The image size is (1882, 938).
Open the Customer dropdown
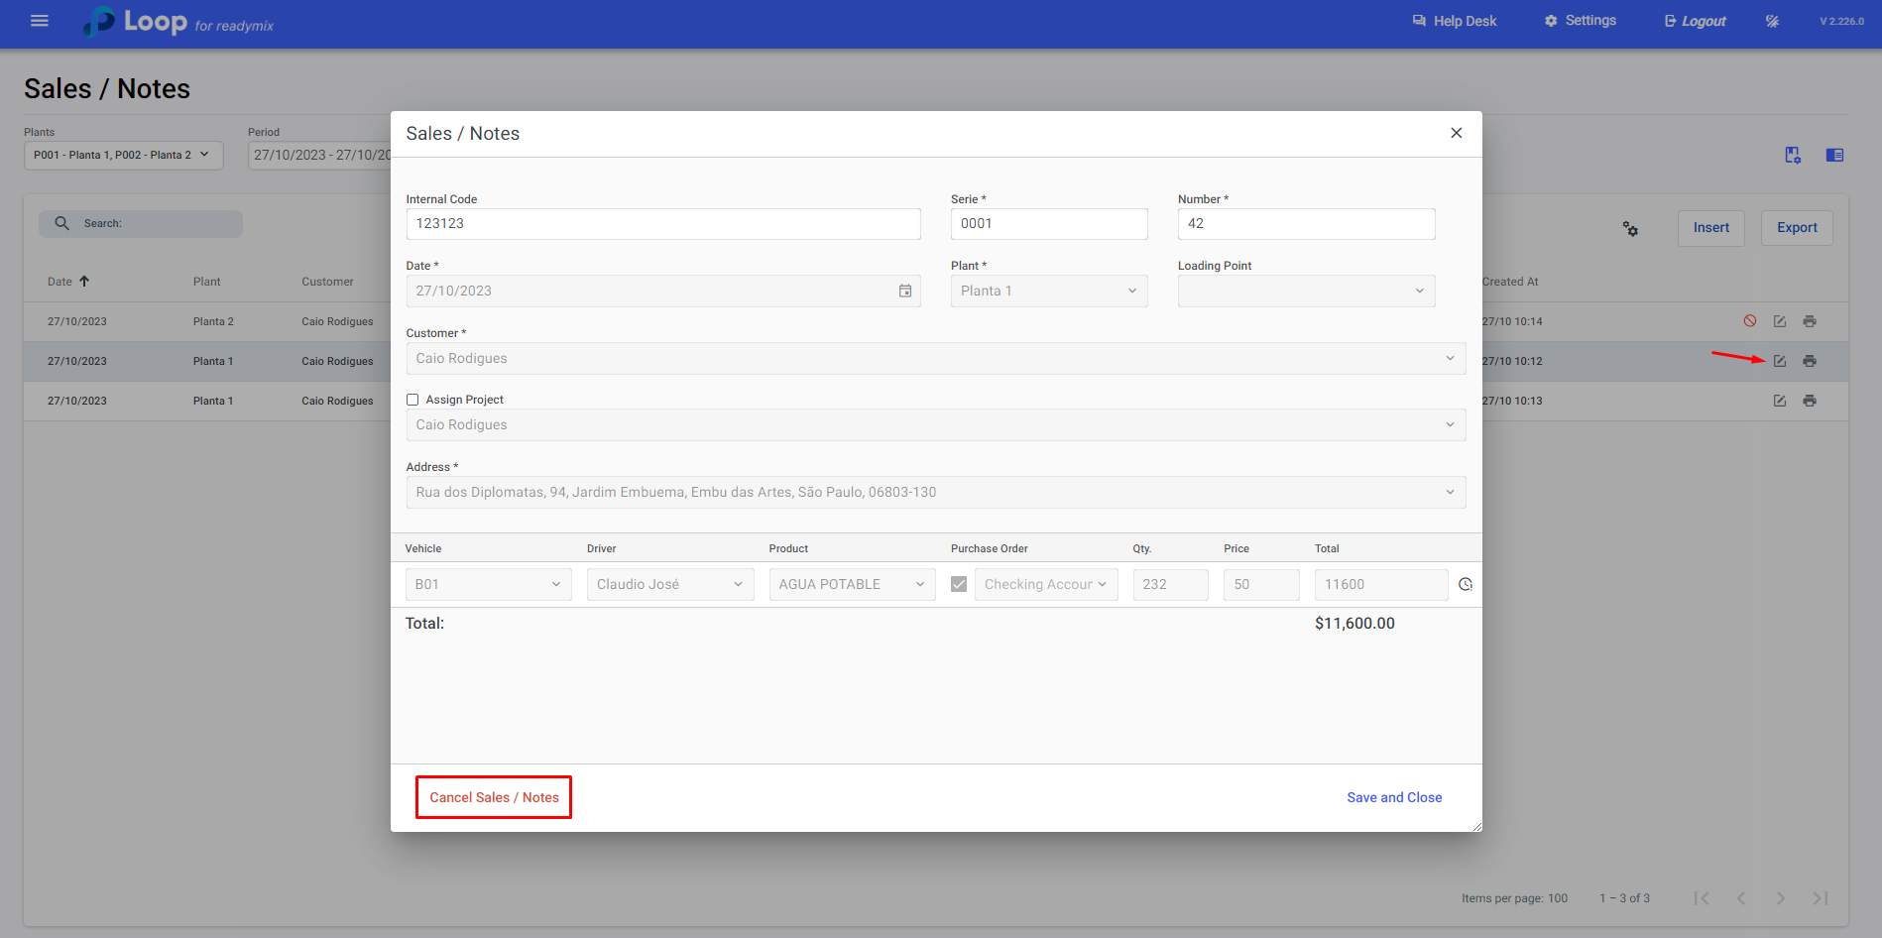click(935, 358)
